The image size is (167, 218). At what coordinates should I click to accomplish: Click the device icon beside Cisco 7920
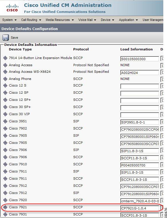[x=5, y=200]
